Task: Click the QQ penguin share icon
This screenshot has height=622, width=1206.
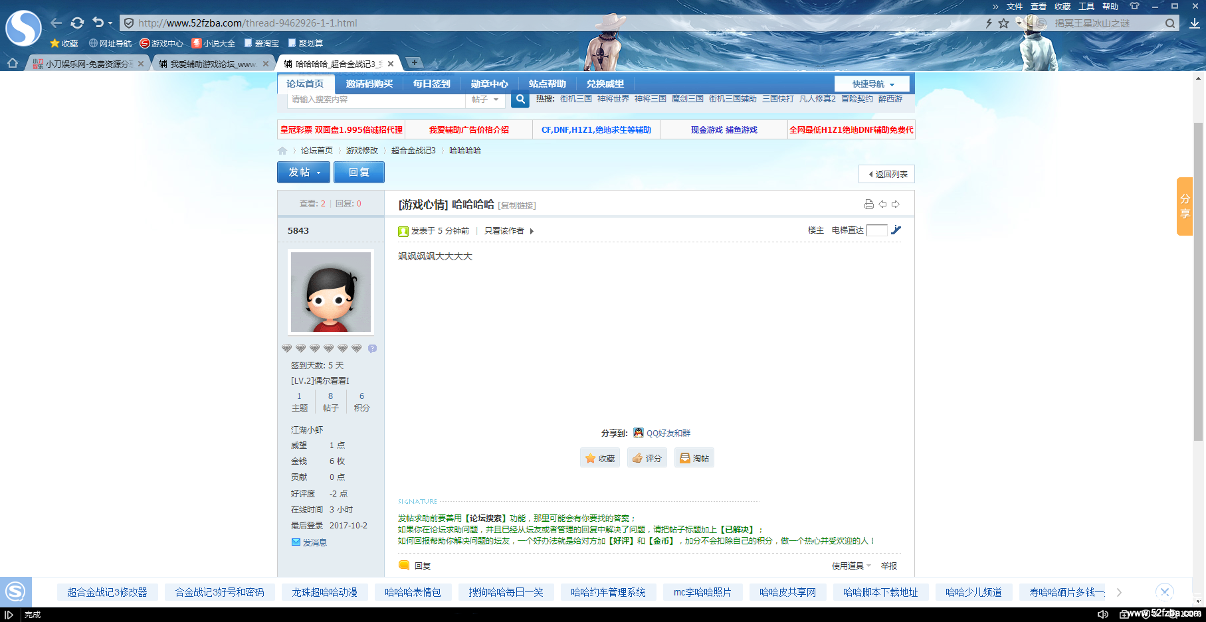Action: pyautogui.click(x=639, y=433)
